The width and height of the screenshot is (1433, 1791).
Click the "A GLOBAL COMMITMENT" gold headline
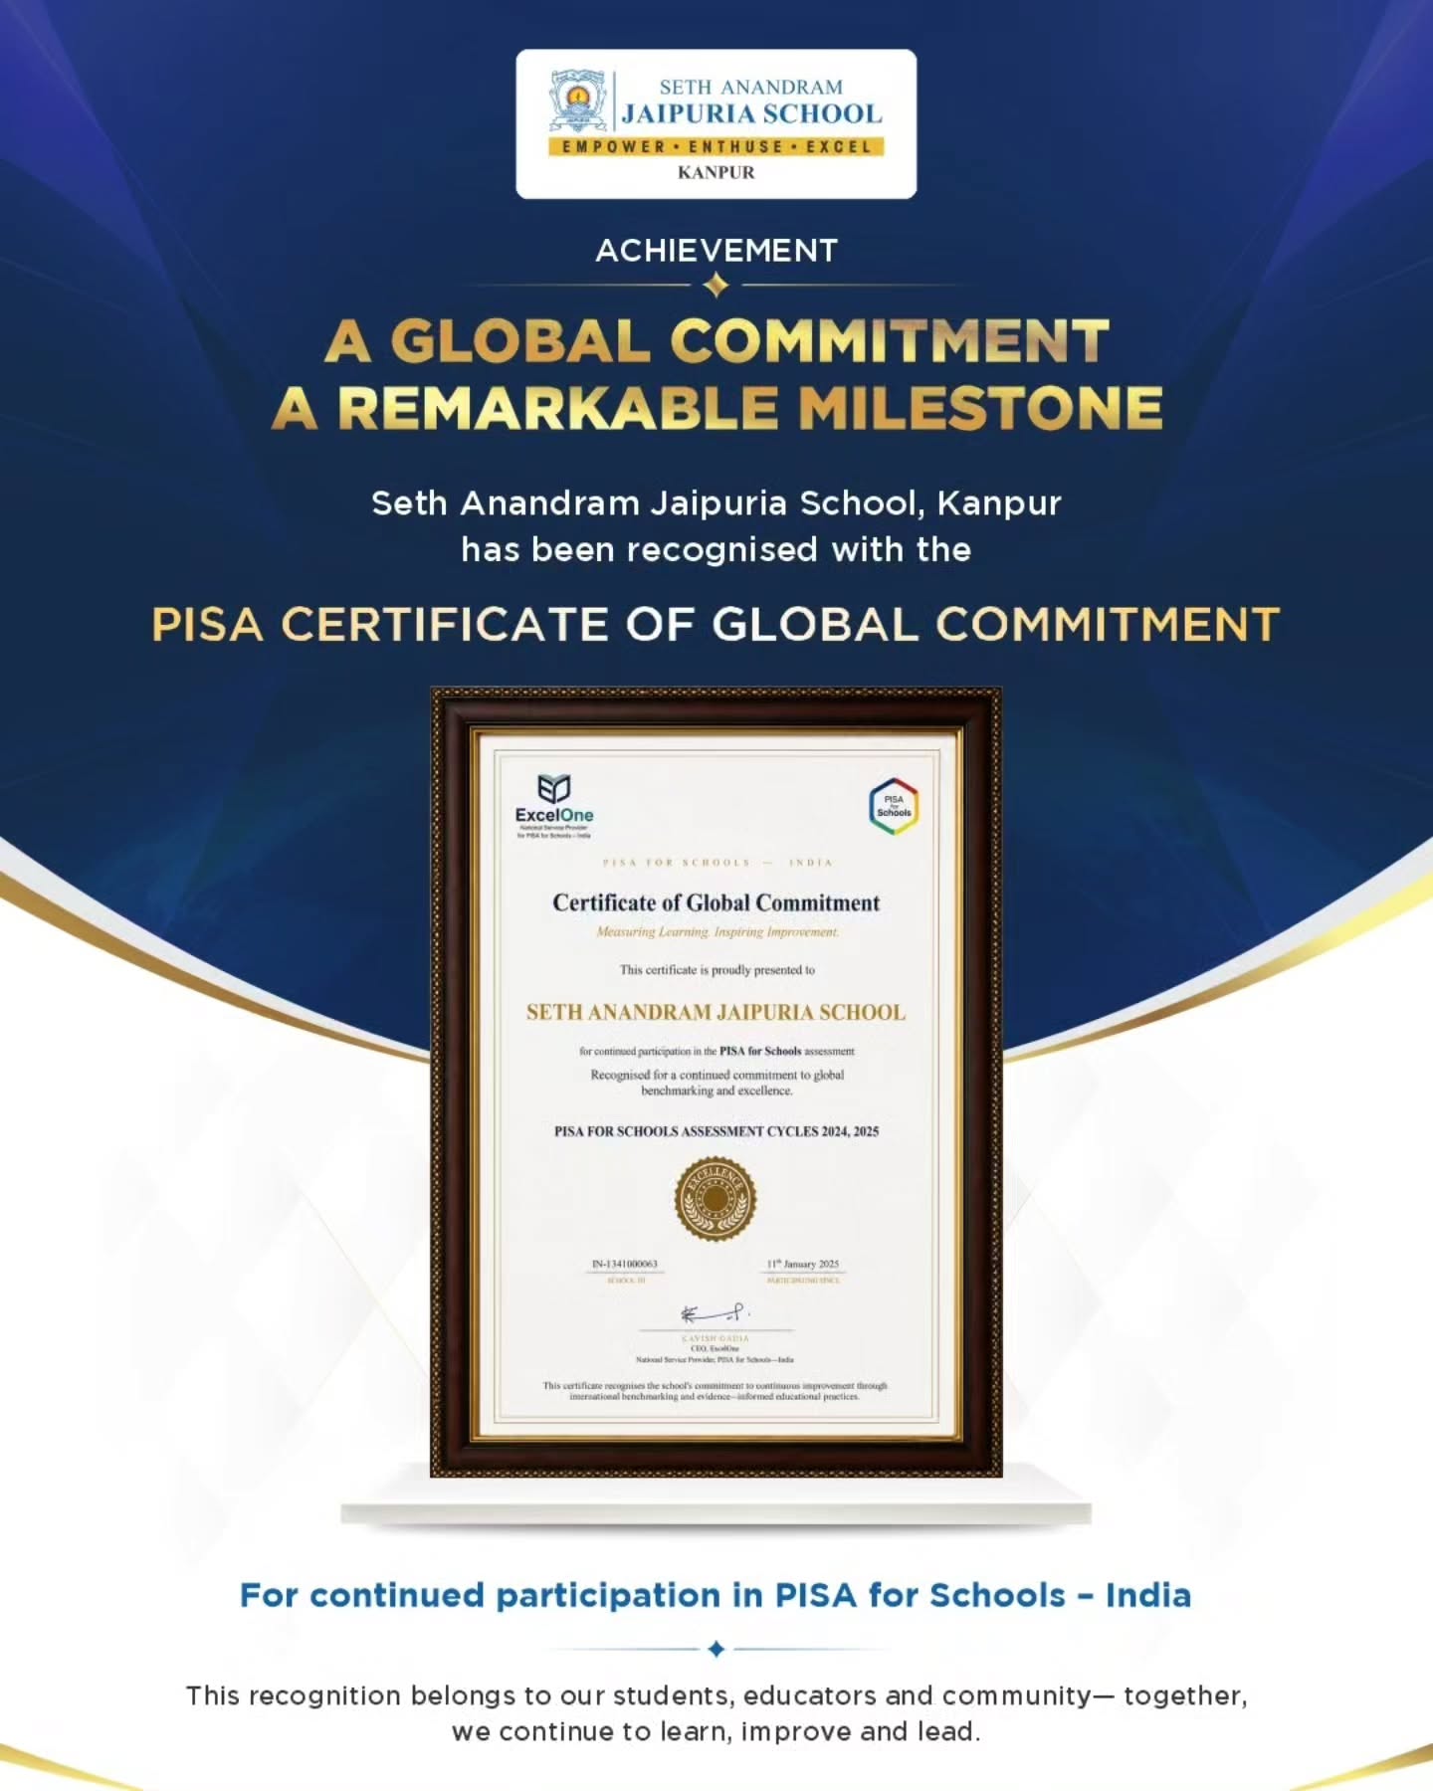(716, 341)
